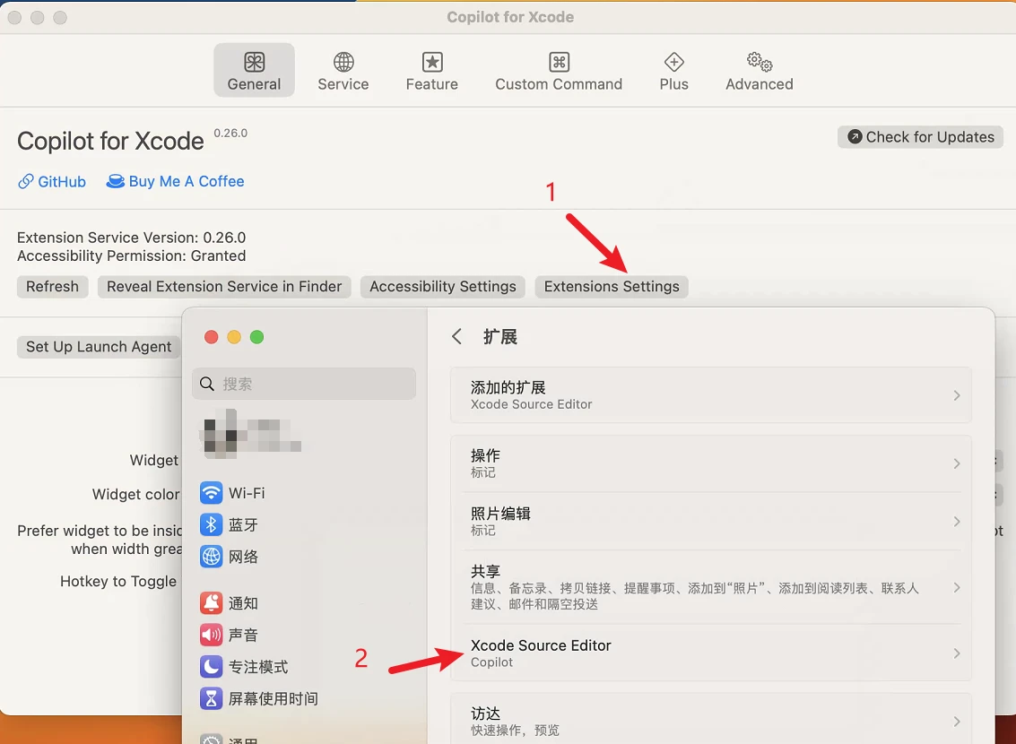Image resolution: width=1016 pixels, height=744 pixels.
Task: Expand the 添加的扩展 row chevron
Action: click(x=957, y=395)
